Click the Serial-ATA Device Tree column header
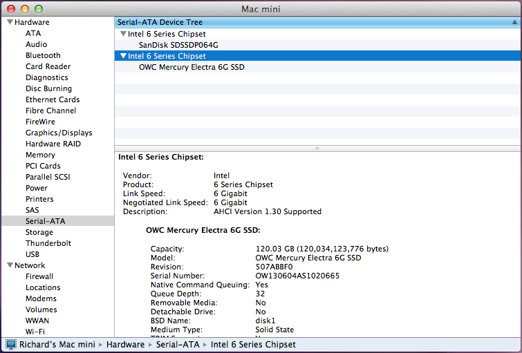This screenshot has height=353, width=522. click(x=318, y=22)
